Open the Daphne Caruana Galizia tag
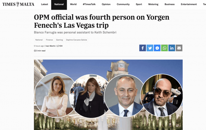206x130 pixels. [77, 40]
